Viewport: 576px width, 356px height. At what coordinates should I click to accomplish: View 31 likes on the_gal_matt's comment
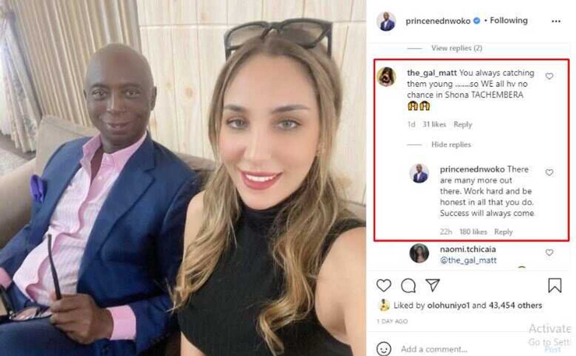tap(434, 124)
